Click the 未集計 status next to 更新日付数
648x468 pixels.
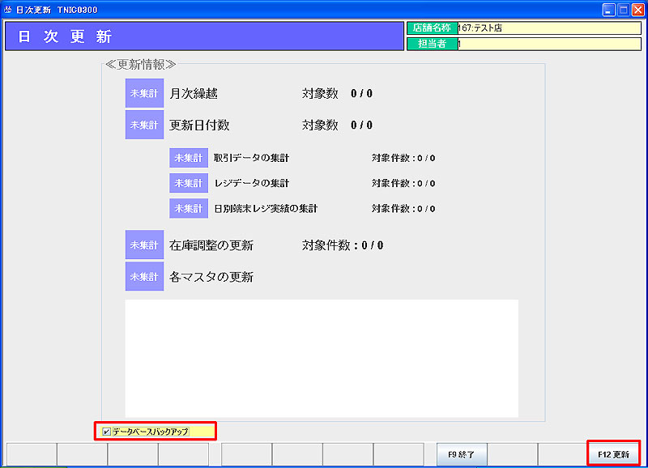(144, 125)
